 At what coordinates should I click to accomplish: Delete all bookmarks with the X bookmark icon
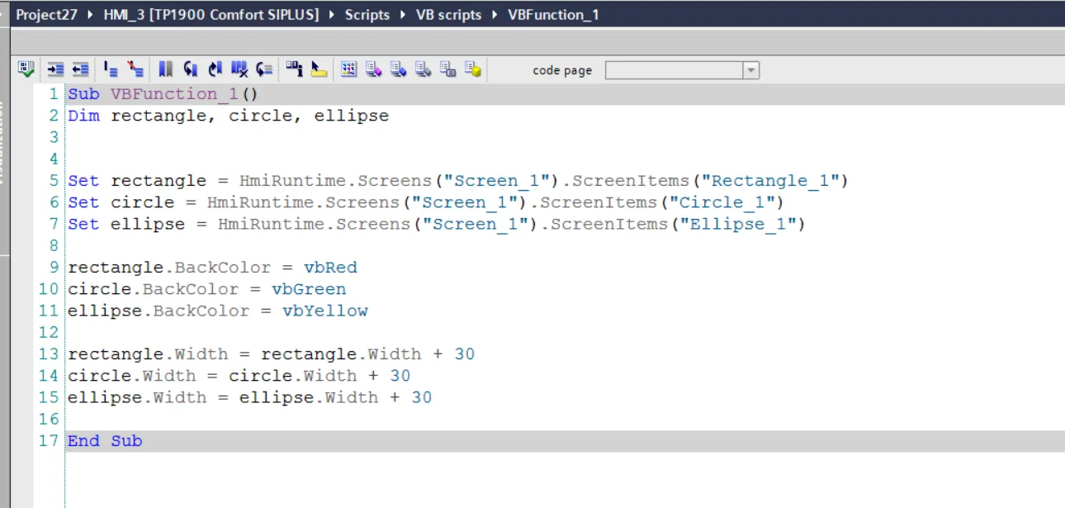click(x=239, y=69)
